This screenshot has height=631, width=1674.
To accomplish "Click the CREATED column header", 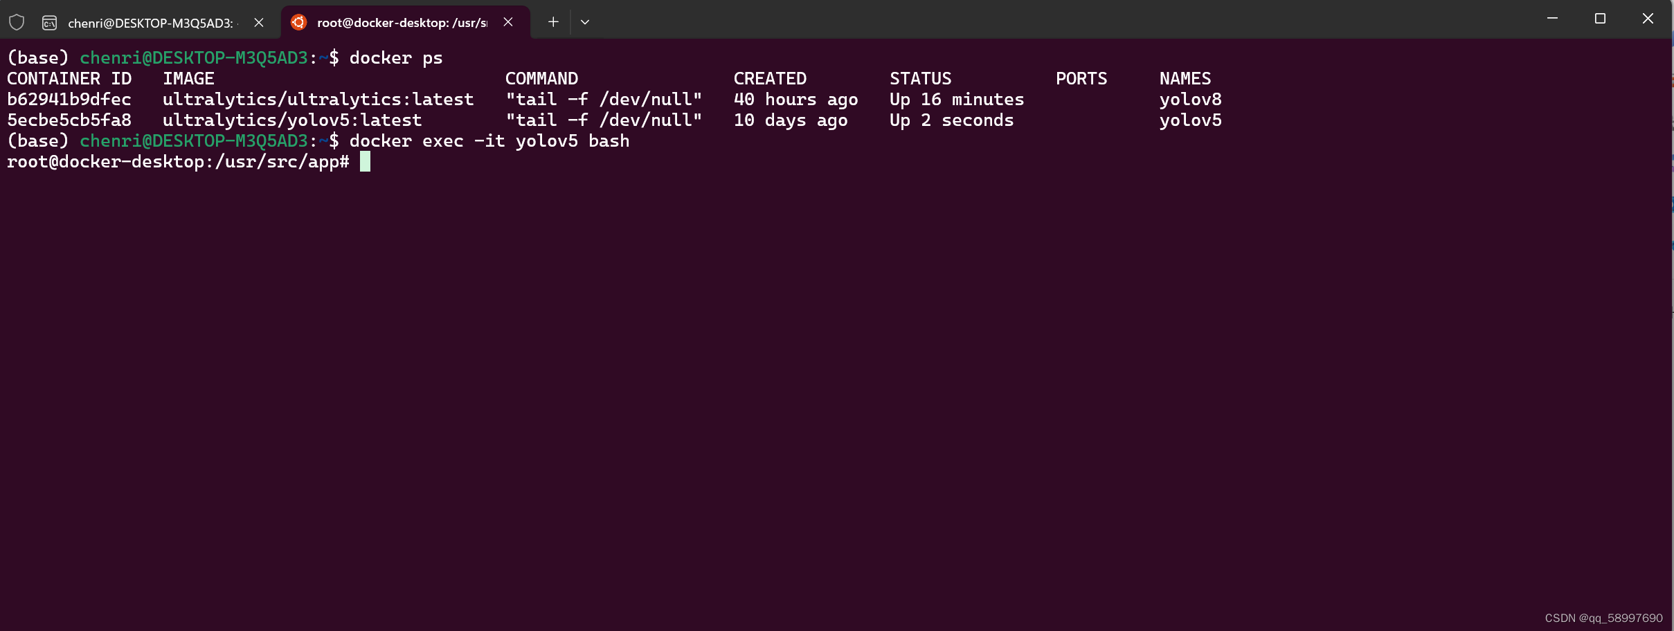I will [x=770, y=79].
